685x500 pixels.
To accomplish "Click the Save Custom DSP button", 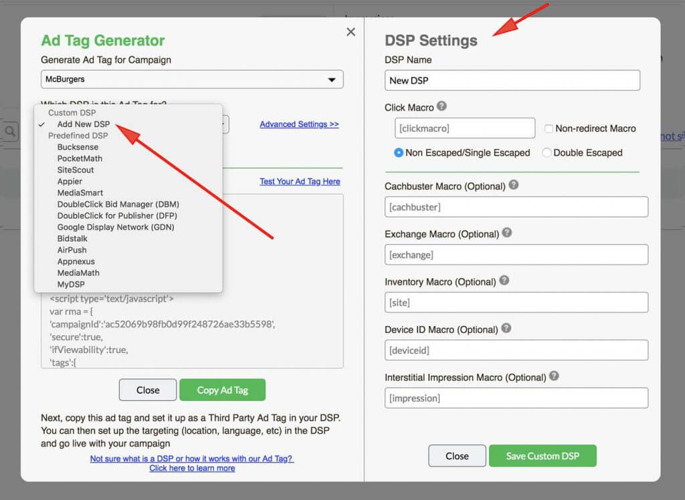I will click(x=543, y=456).
